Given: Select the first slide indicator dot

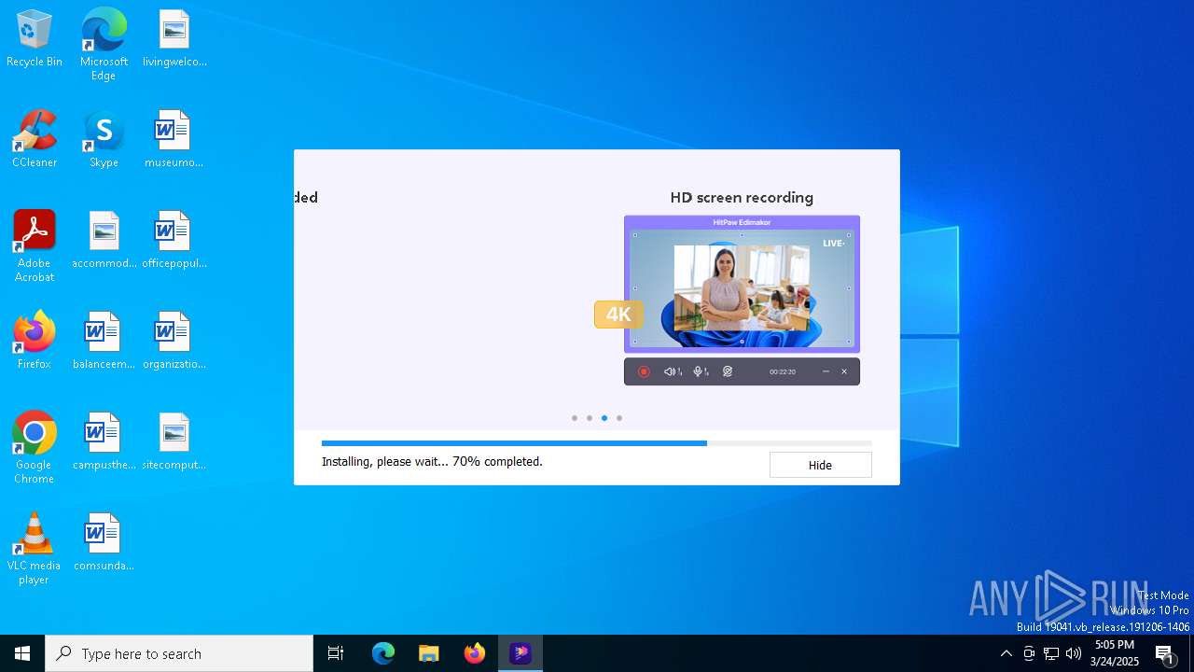Looking at the screenshot, I should [x=575, y=418].
